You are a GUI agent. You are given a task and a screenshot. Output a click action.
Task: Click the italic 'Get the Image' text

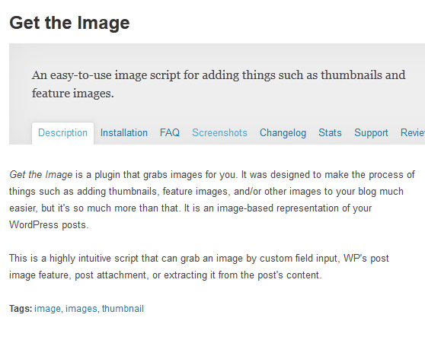click(x=41, y=175)
